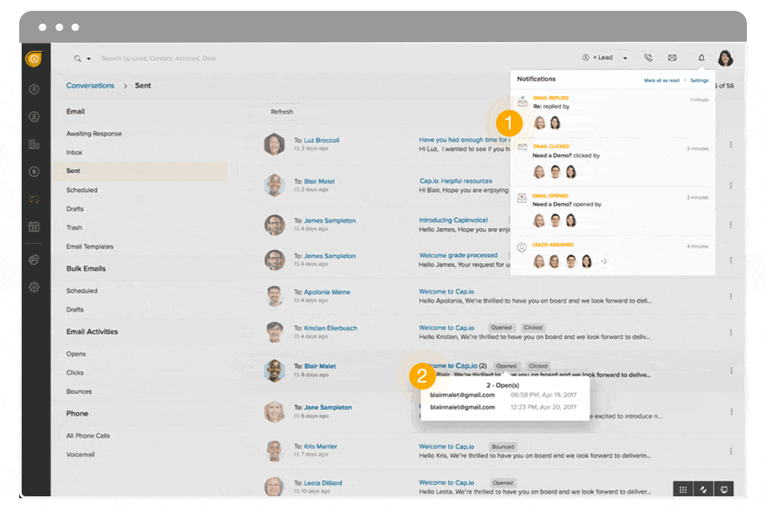Click the + Lead button

pos(597,57)
